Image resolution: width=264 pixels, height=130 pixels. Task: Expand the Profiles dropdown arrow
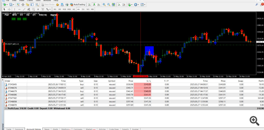point(13,5)
